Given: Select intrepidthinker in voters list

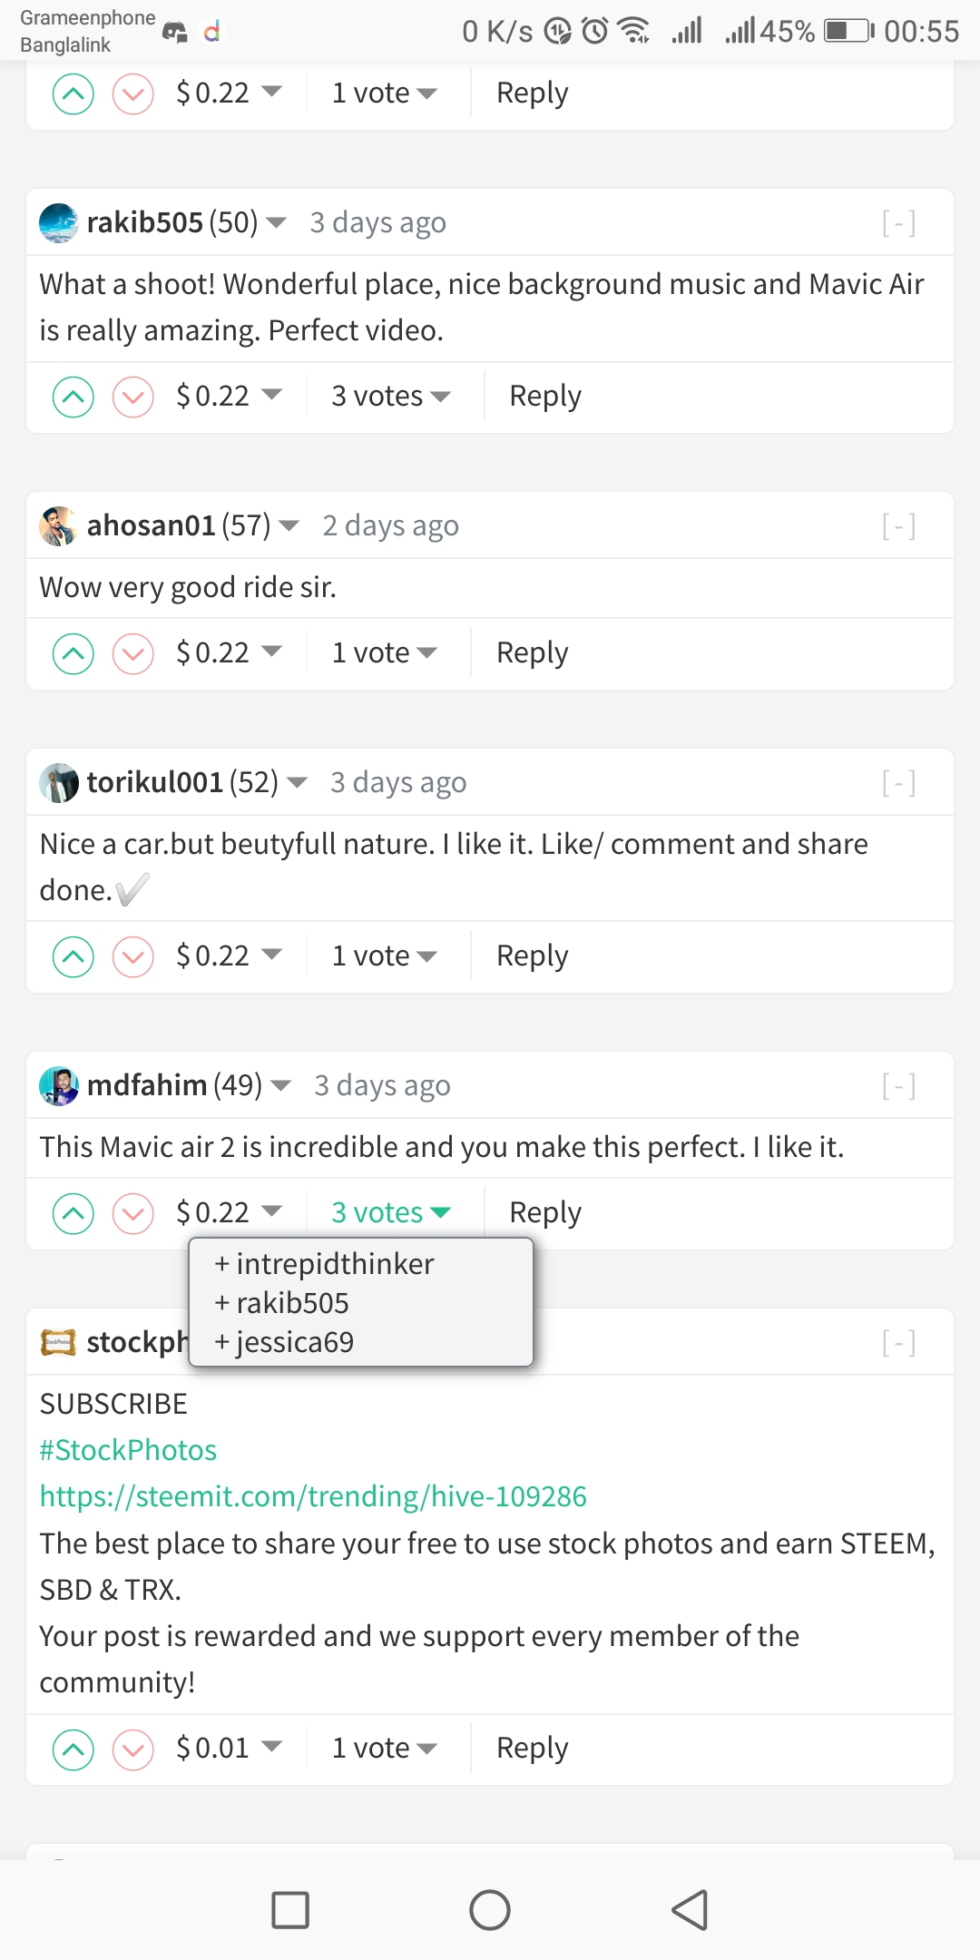Looking at the screenshot, I should coord(325,1264).
